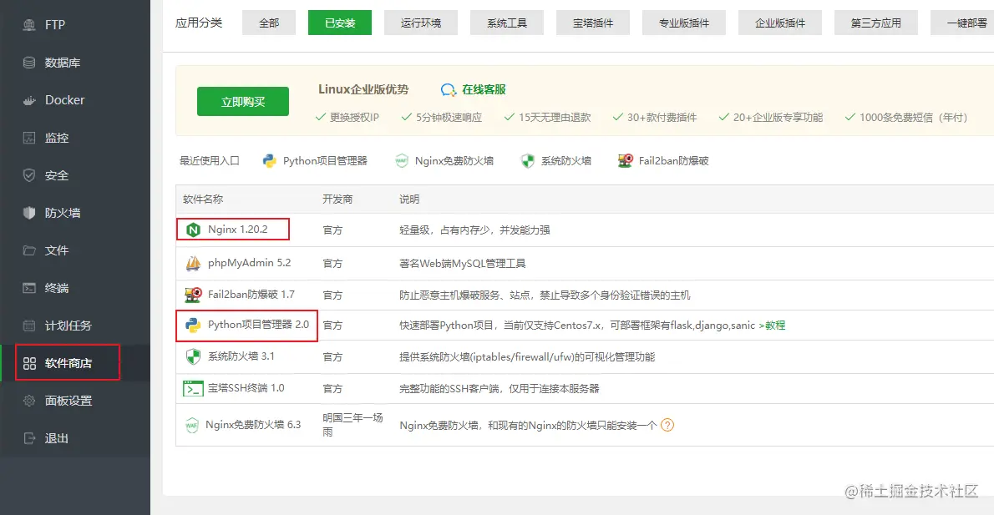The image size is (994, 515).
Task: Click the 软件名称 column header
Action: [203, 199]
